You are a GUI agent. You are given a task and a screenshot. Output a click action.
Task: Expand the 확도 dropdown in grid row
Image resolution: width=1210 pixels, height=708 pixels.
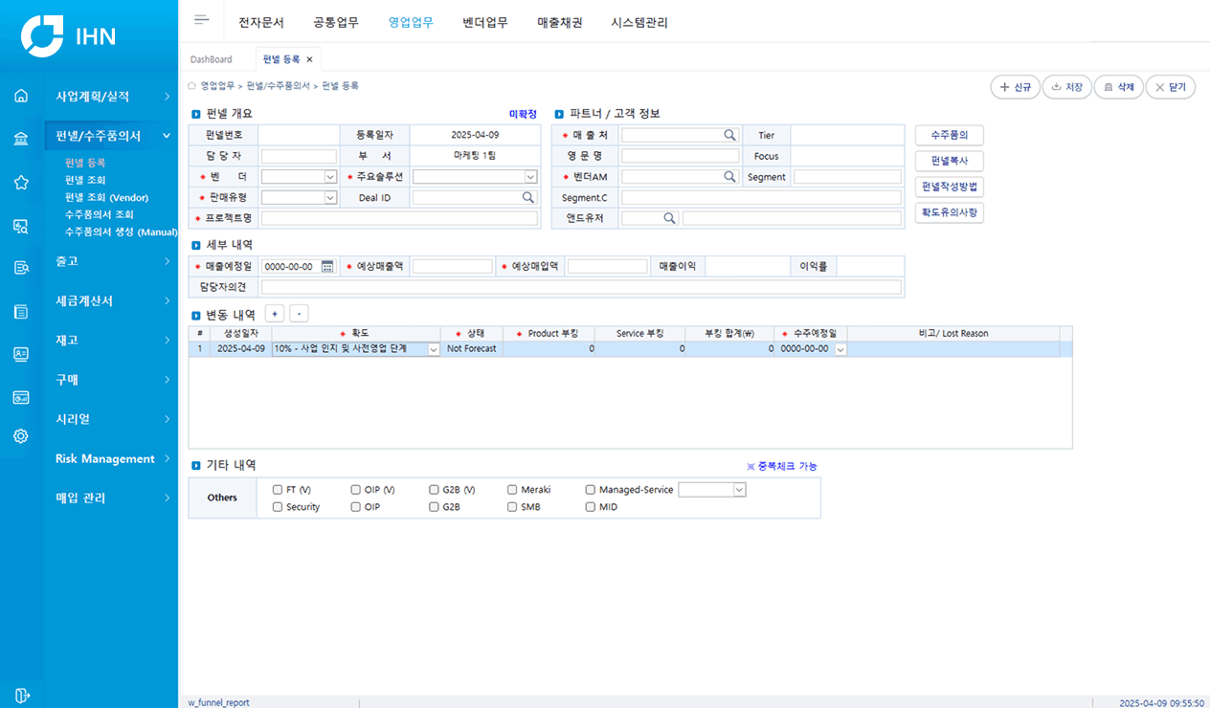tap(434, 349)
